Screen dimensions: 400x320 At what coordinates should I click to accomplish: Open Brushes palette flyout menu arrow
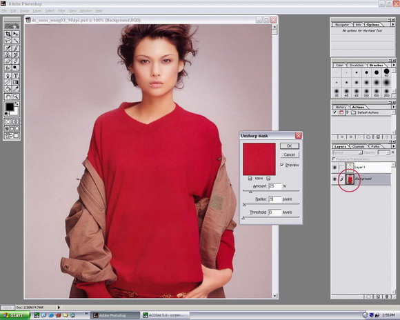tap(394, 65)
